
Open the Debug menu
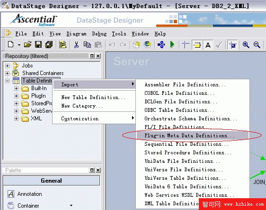coord(99,34)
